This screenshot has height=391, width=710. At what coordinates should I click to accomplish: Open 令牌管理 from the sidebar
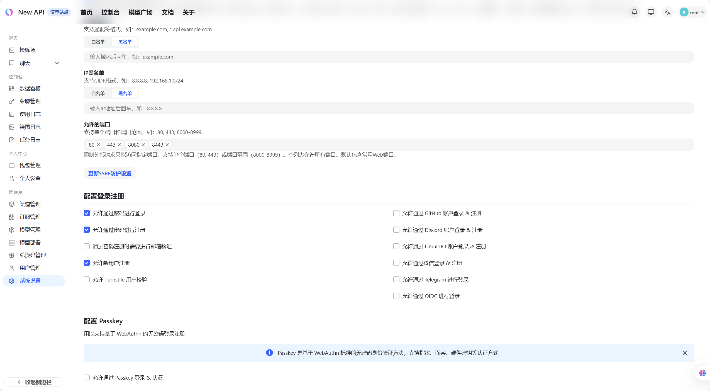click(30, 101)
